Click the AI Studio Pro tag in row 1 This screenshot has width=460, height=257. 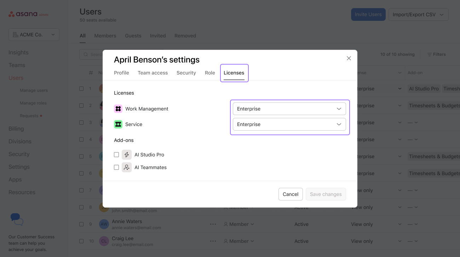pos(424,89)
